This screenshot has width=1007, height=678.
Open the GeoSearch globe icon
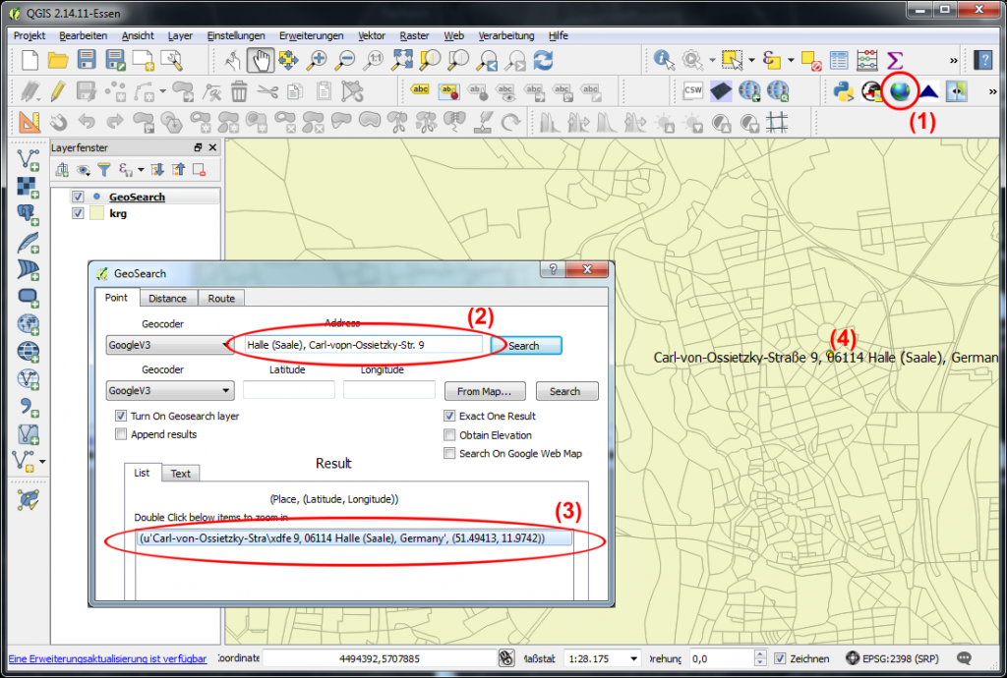(900, 91)
